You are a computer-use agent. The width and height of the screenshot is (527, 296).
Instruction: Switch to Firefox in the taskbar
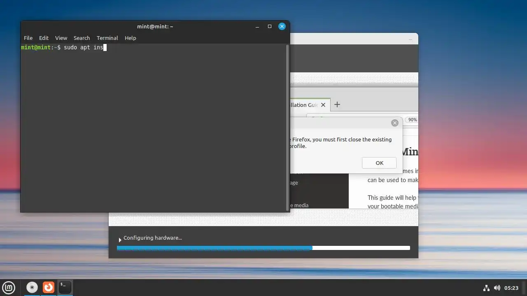pos(49,287)
